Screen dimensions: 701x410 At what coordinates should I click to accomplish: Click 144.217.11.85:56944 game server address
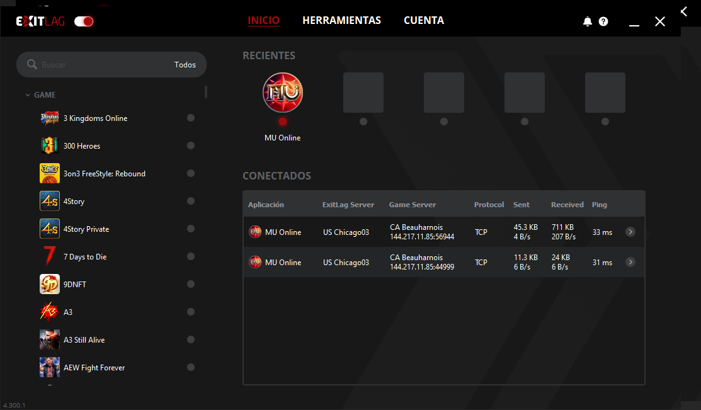point(422,237)
